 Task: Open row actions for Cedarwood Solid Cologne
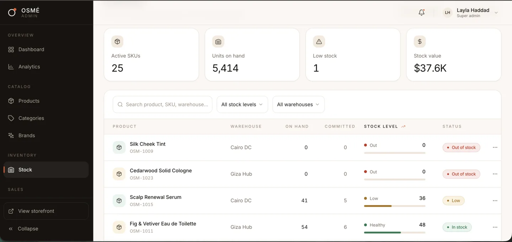[x=495, y=174]
